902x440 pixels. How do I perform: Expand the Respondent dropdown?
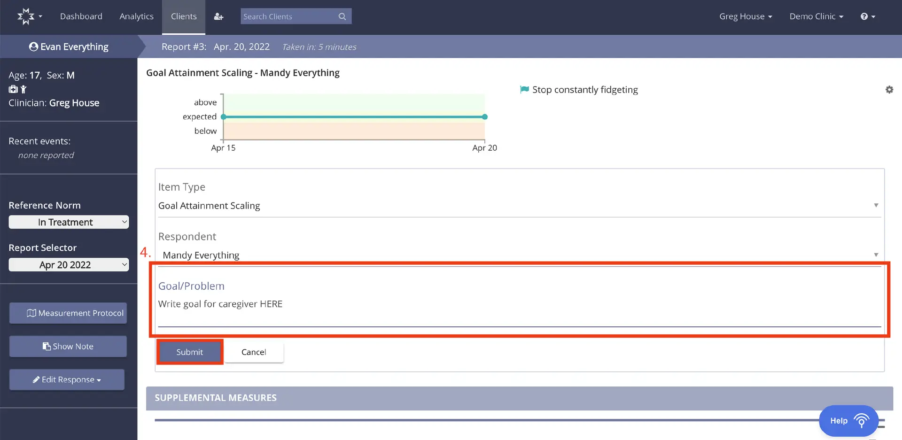(x=876, y=255)
